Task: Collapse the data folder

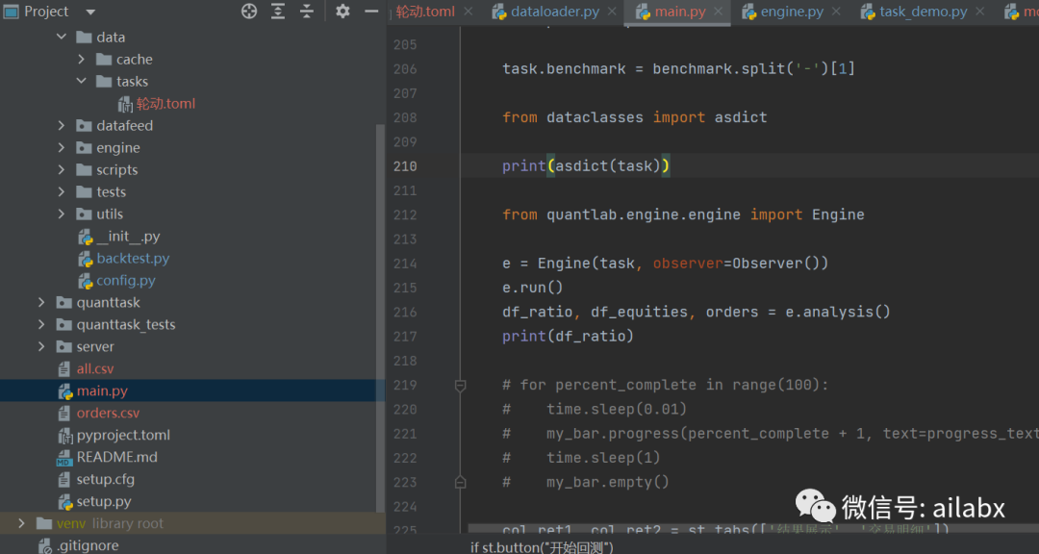Action: (62, 38)
